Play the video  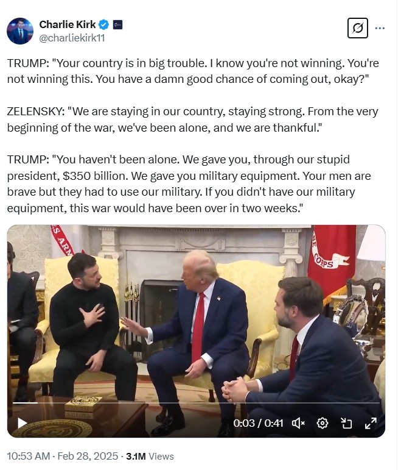(x=22, y=423)
